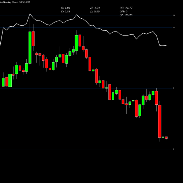This screenshot has width=183, height=183.
Task: Select the 'H: 1.01' high value
Action: click(x=95, y=8)
